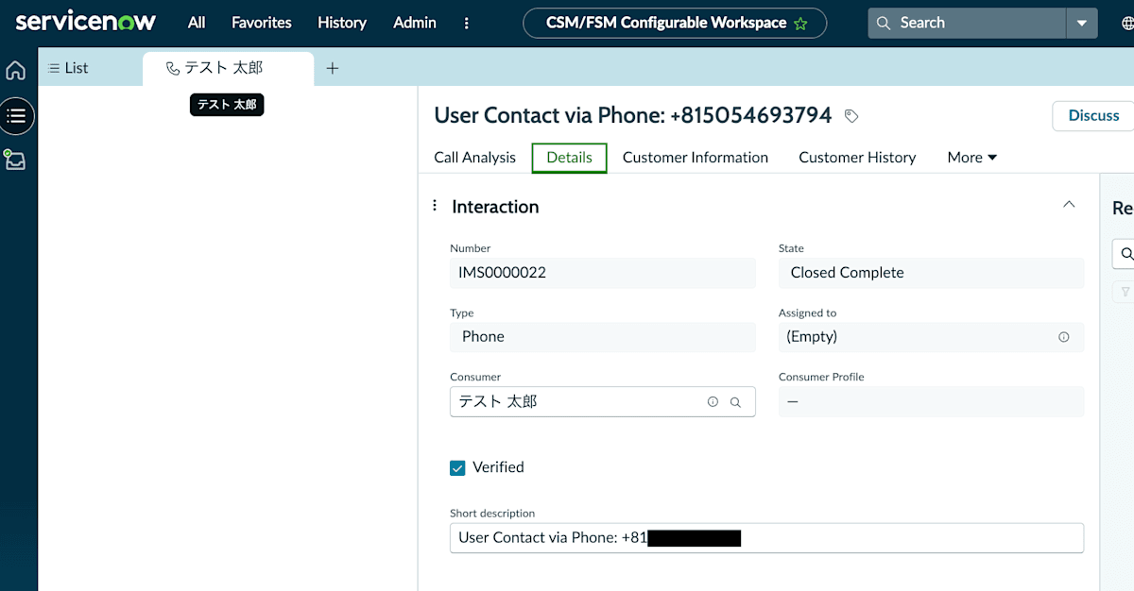The image size is (1134, 591).
Task: Expand the More tabs dropdown
Action: tap(972, 158)
